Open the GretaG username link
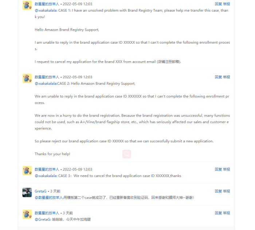This screenshot has height=230, width=255. point(40,191)
